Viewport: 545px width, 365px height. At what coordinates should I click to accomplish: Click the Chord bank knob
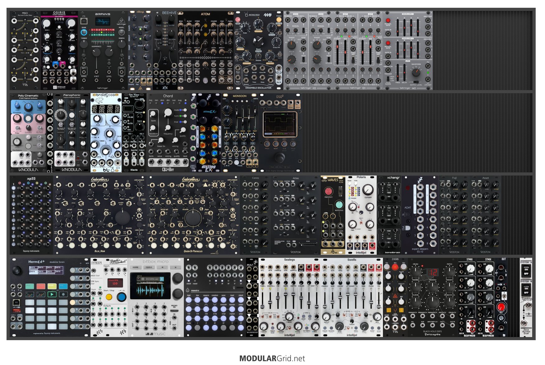click(x=153, y=113)
